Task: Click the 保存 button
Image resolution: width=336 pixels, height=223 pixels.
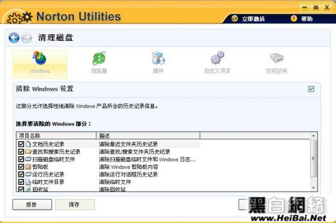Action: [74, 205]
